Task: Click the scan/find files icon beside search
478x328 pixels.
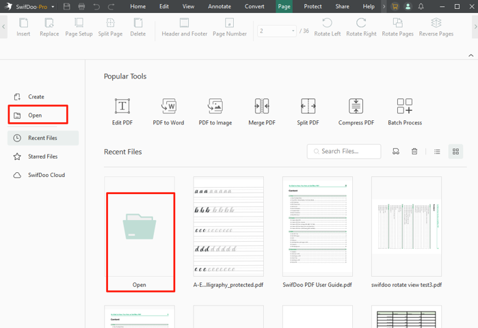Action: click(396, 152)
